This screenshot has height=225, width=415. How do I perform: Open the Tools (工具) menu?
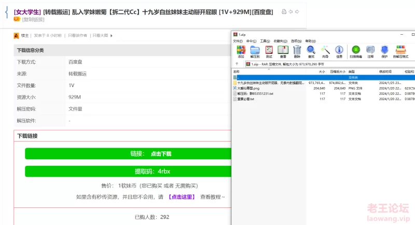point(265,40)
